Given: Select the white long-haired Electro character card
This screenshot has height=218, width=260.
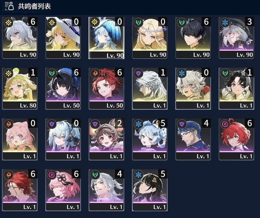Looking at the screenshot, I should (150, 88).
